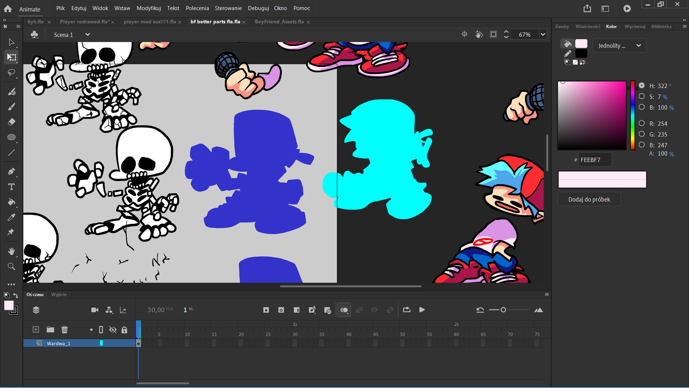Select the brightness B radio button
Viewport: 689px width, 388px height.
[642, 107]
